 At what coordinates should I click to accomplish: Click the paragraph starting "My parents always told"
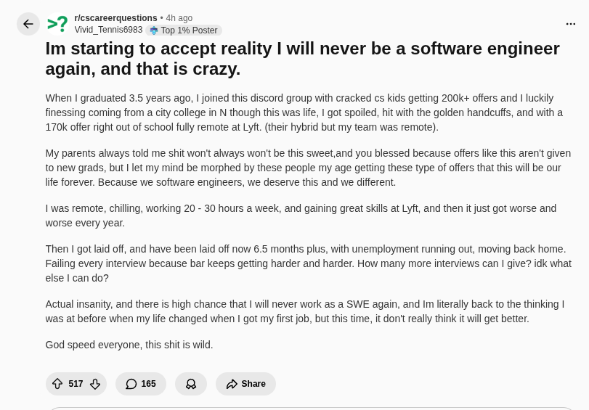[x=308, y=168]
